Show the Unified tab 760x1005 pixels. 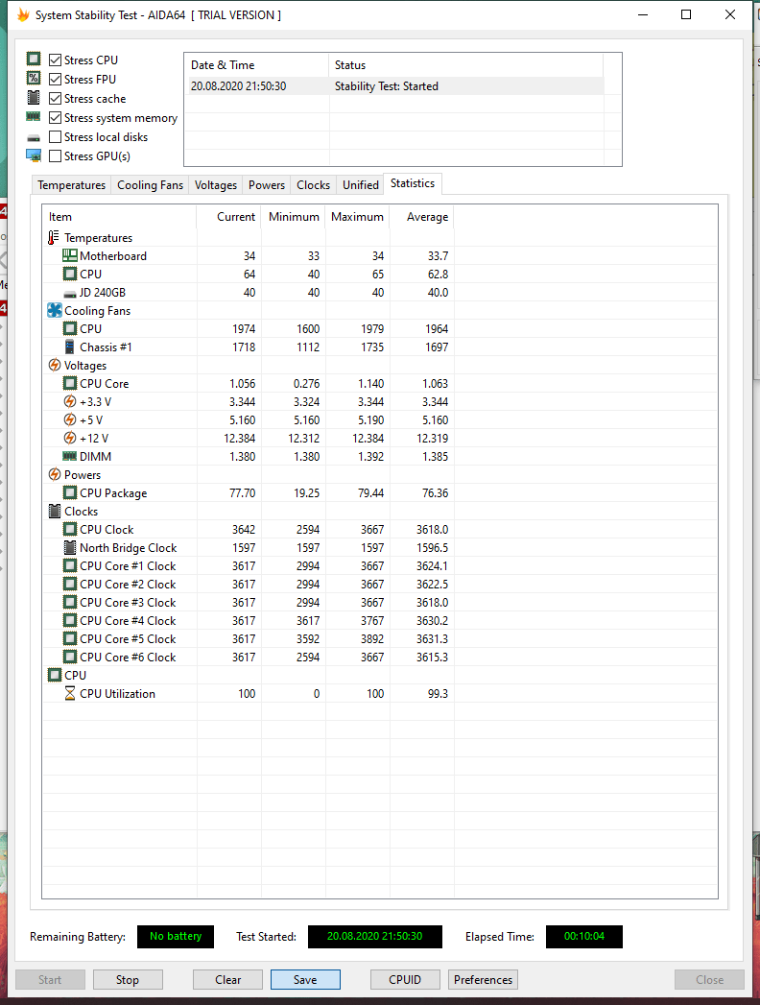361,185
